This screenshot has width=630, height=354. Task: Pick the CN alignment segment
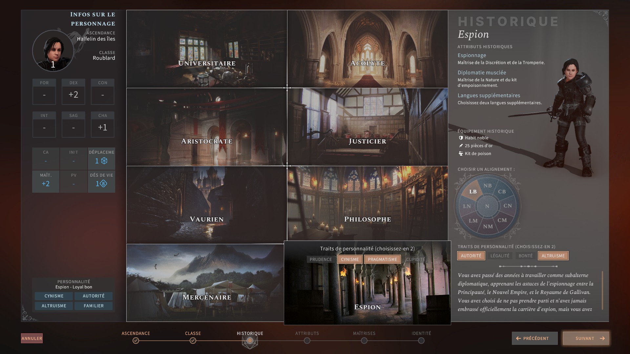pos(508,206)
